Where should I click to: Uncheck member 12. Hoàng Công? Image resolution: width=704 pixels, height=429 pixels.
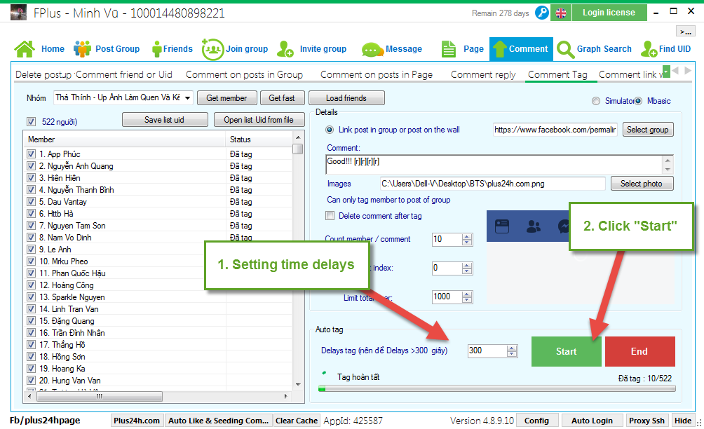tap(31, 285)
